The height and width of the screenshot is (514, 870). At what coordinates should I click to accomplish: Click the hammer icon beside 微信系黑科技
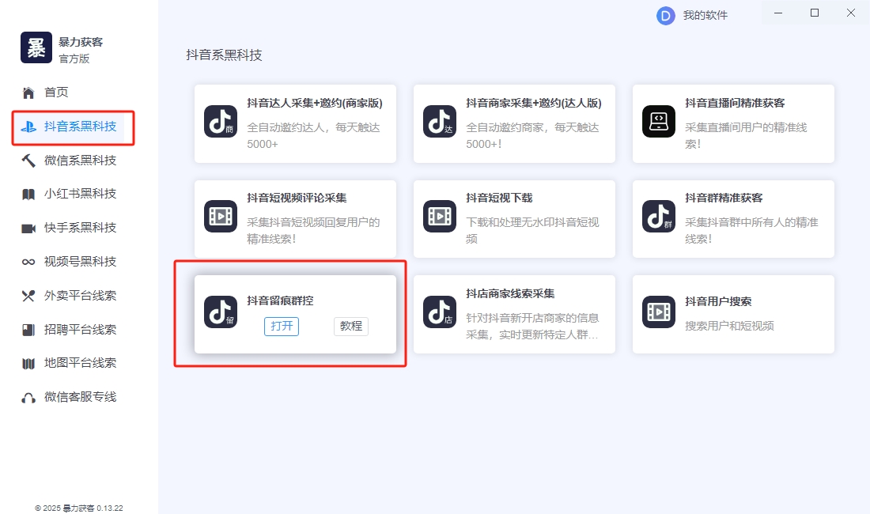[x=28, y=161]
